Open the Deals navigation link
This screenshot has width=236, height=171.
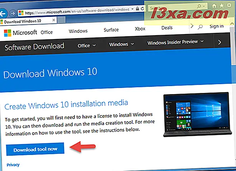[x=167, y=28]
